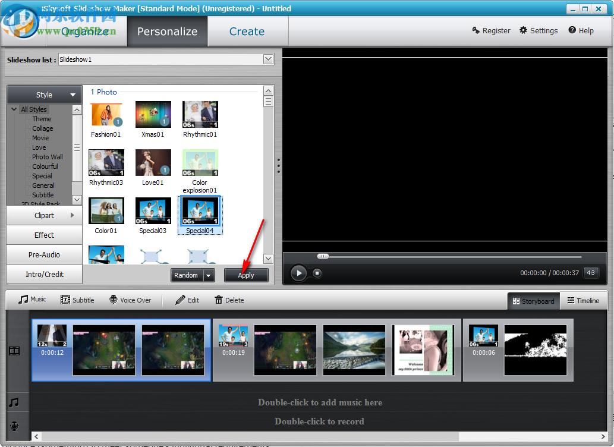Open the Subtitle tool next to Music
The image size is (614, 447).
tap(77, 300)
